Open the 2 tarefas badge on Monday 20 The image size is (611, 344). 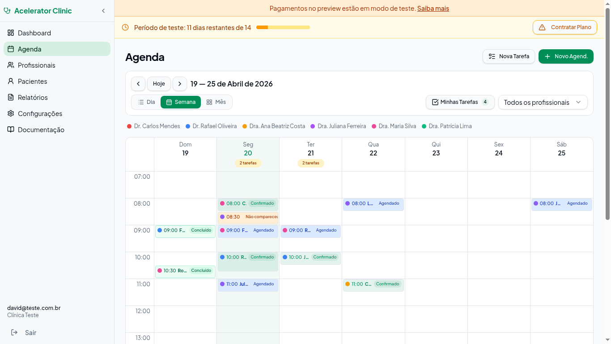point(248,163)
